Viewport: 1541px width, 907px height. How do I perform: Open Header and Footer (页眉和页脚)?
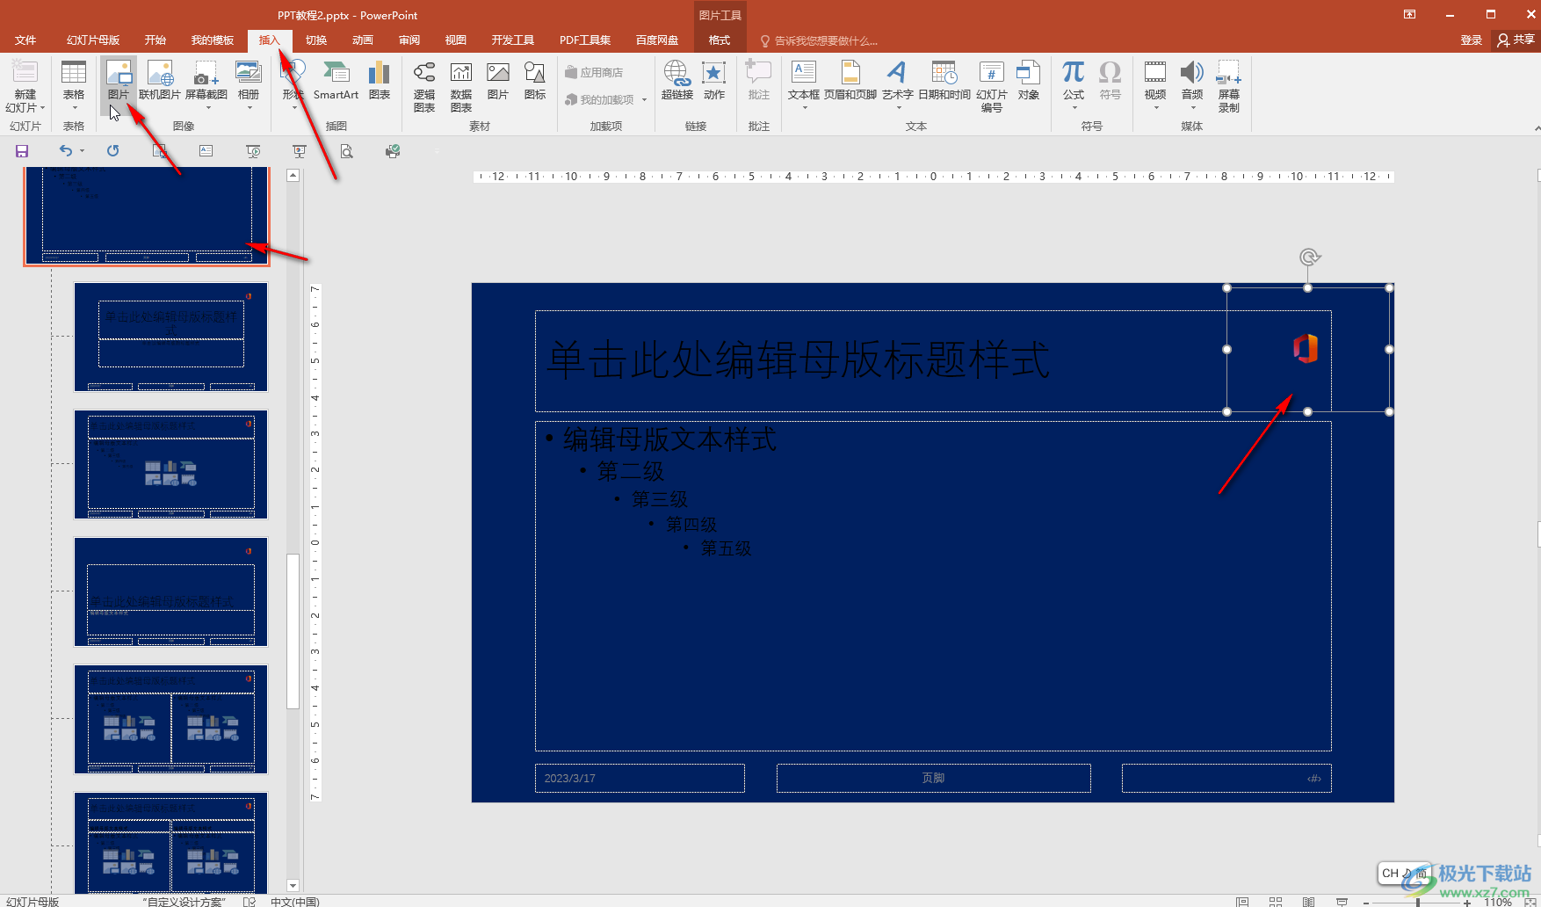point(850,81)
